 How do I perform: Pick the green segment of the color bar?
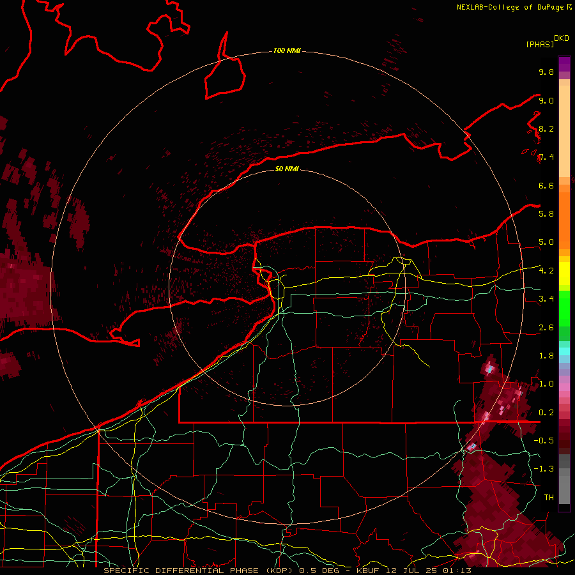pyautogui.click(x=564, y=316)
